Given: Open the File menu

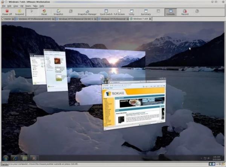Looking at the screenshot, I should (x=3, y=6).
